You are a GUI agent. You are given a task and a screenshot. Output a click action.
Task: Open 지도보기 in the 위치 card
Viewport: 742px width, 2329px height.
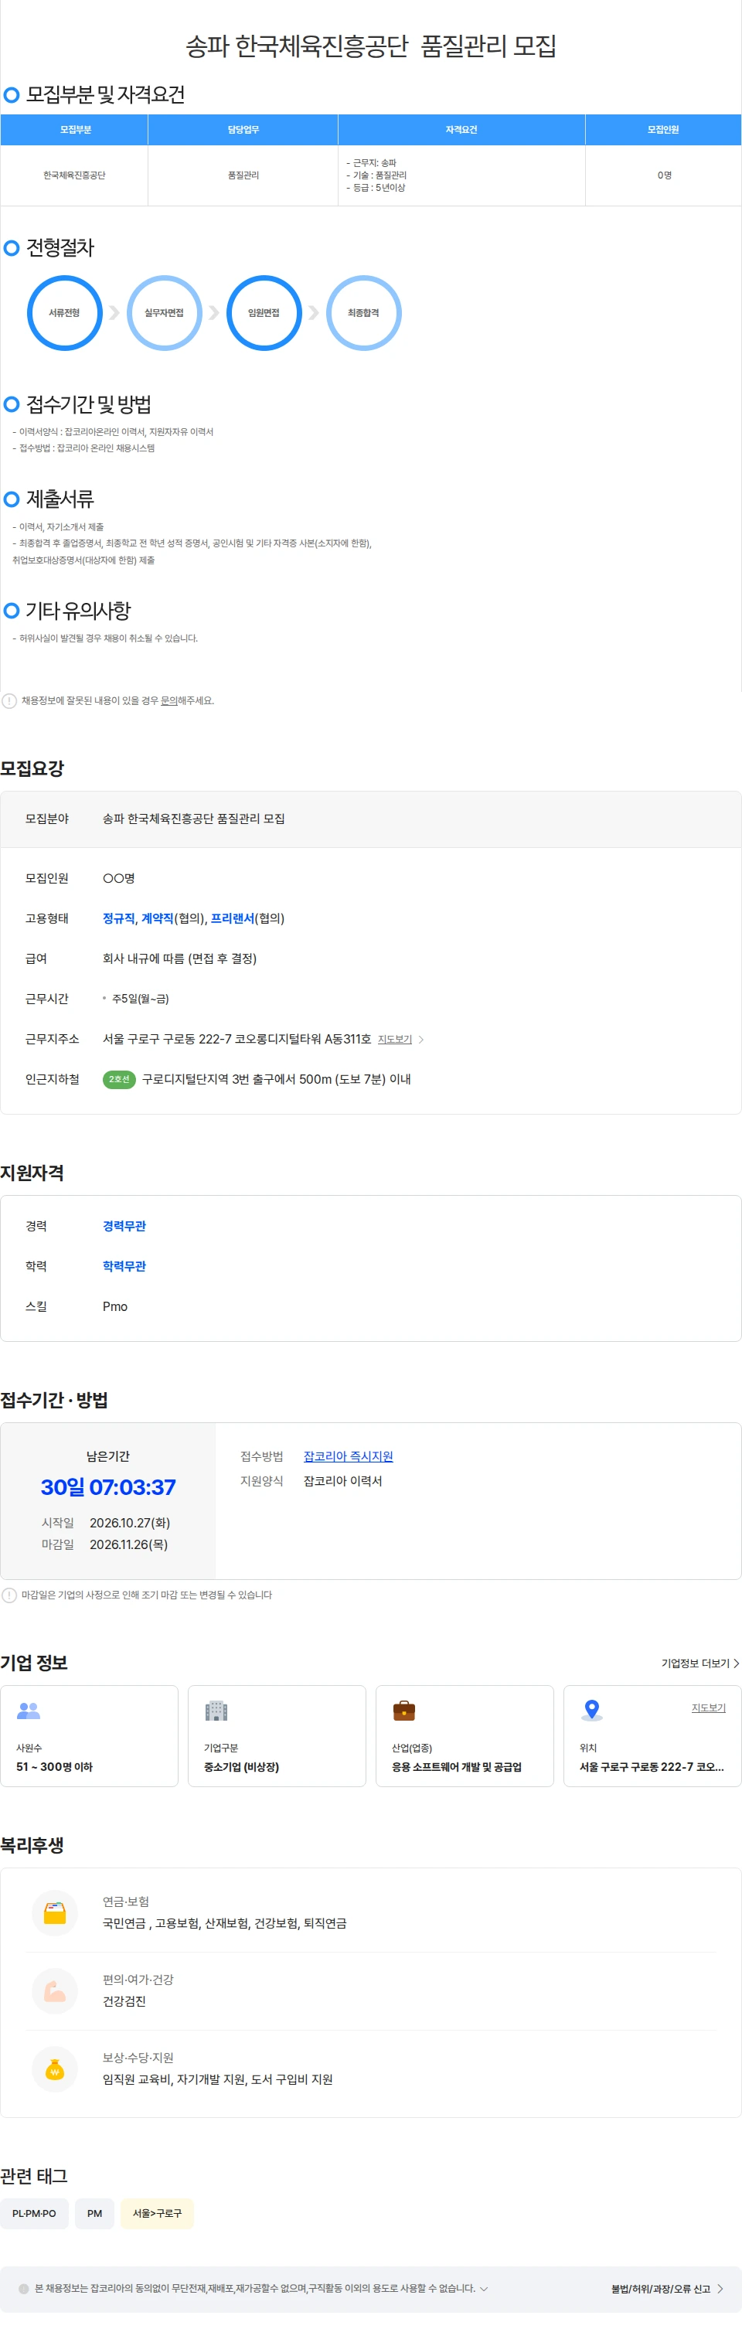pyautogui.click(x=709, y=1708)
